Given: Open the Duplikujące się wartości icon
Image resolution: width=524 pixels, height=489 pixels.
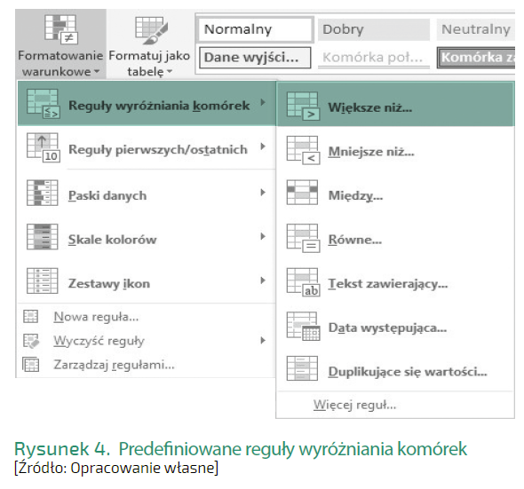Looking at the screenshot, I should pyautogui.click(x=302, y=368).
